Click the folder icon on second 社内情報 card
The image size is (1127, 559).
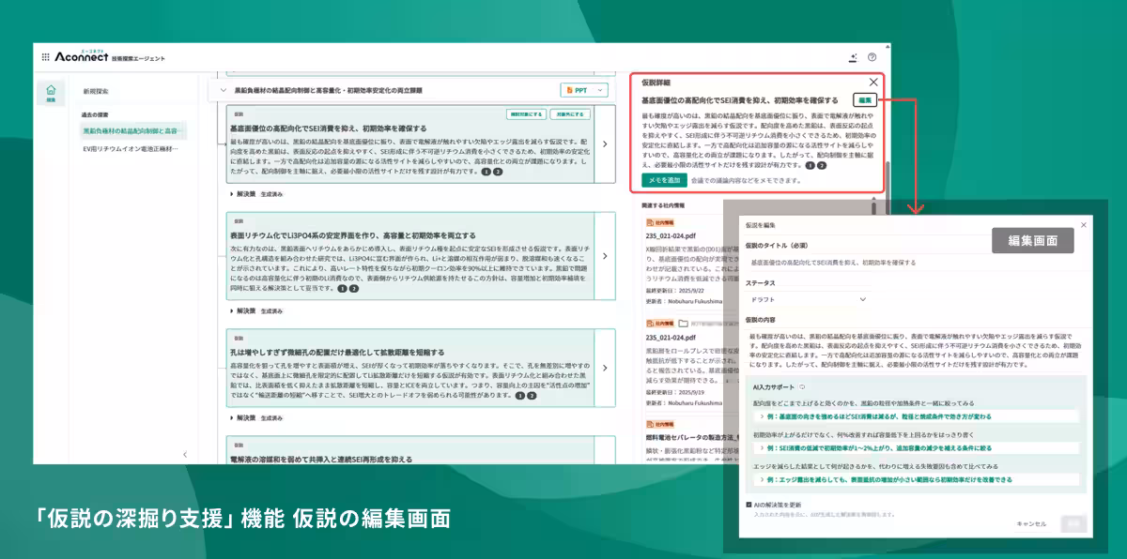[x=683, y=323]
